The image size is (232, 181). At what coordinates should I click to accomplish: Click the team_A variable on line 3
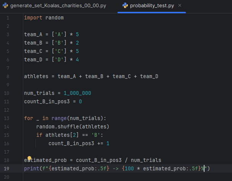click(x=33, y=34)
